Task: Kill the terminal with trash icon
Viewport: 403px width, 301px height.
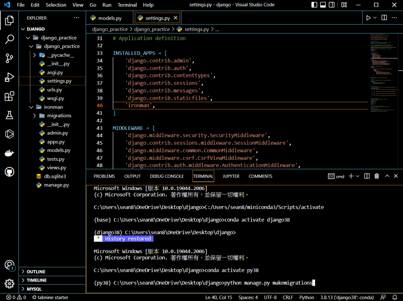Action: (377, 176)
